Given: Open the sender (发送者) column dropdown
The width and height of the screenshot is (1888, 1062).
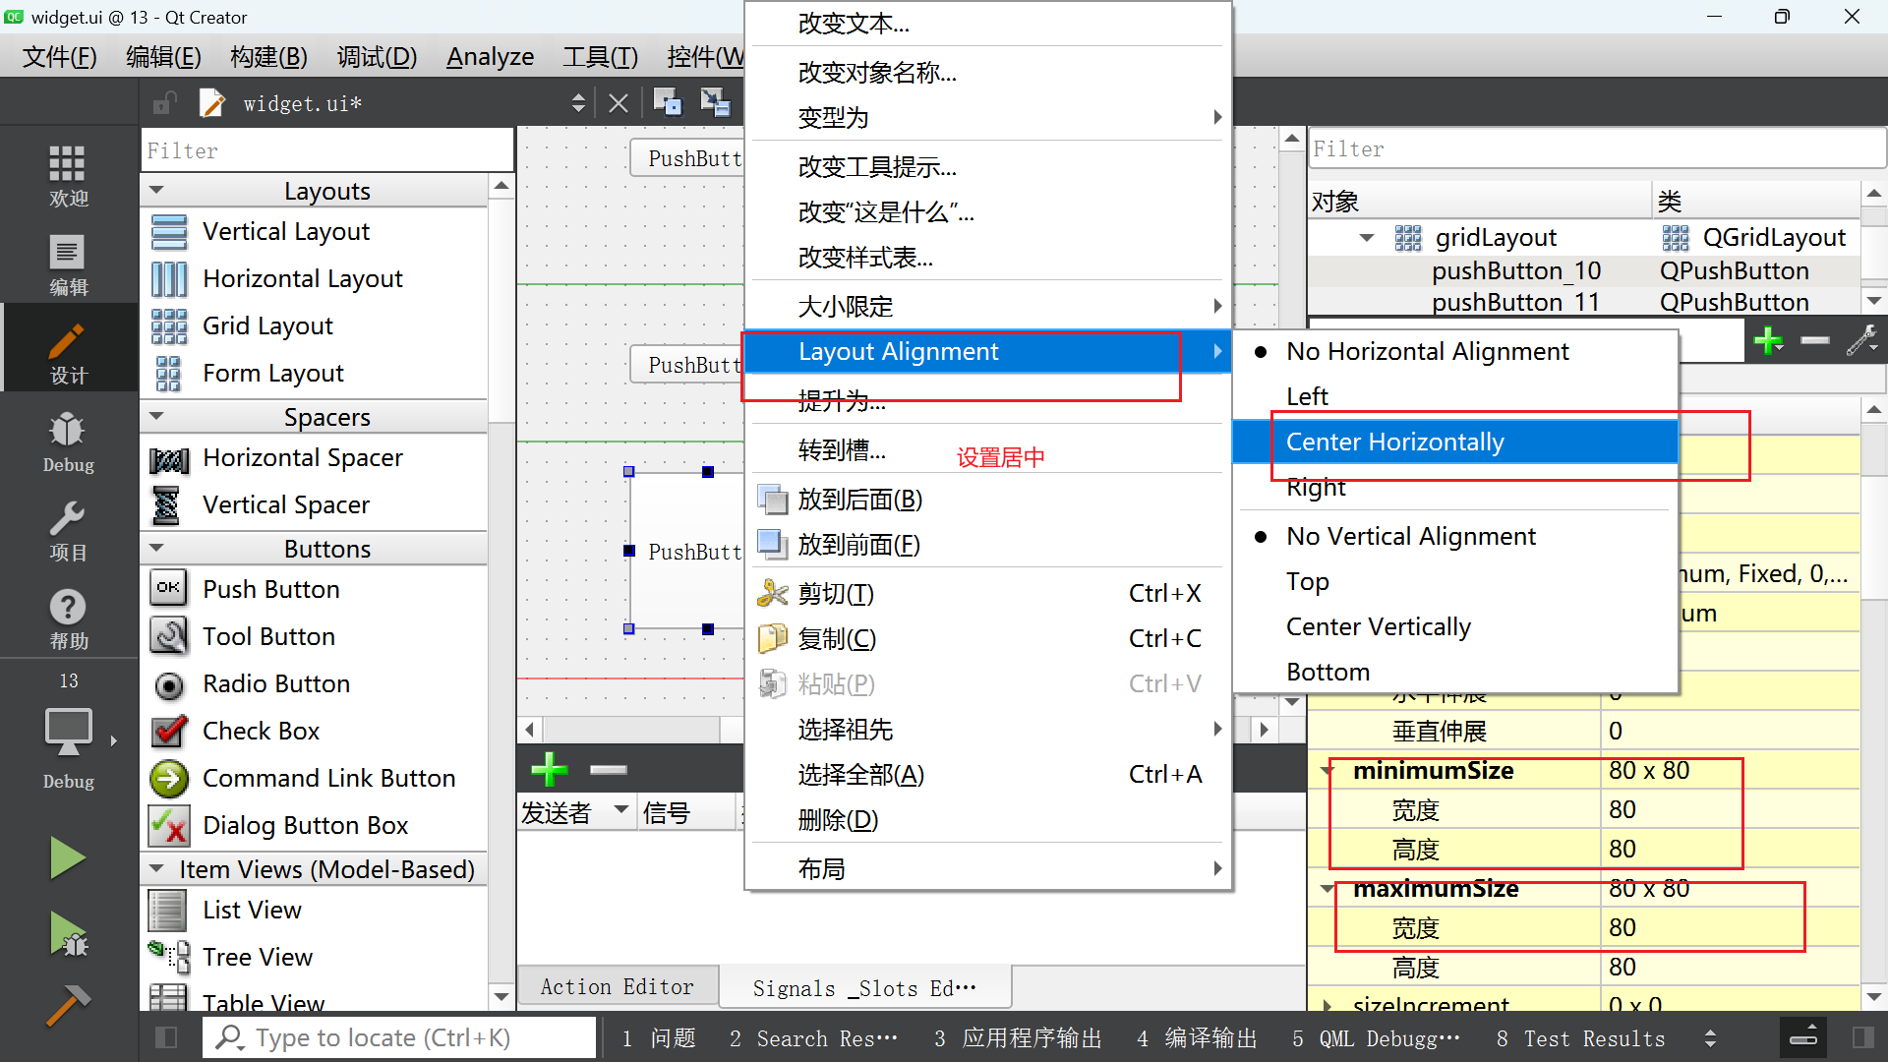Looking at the screenshot, I should click(x=621, y=809).
